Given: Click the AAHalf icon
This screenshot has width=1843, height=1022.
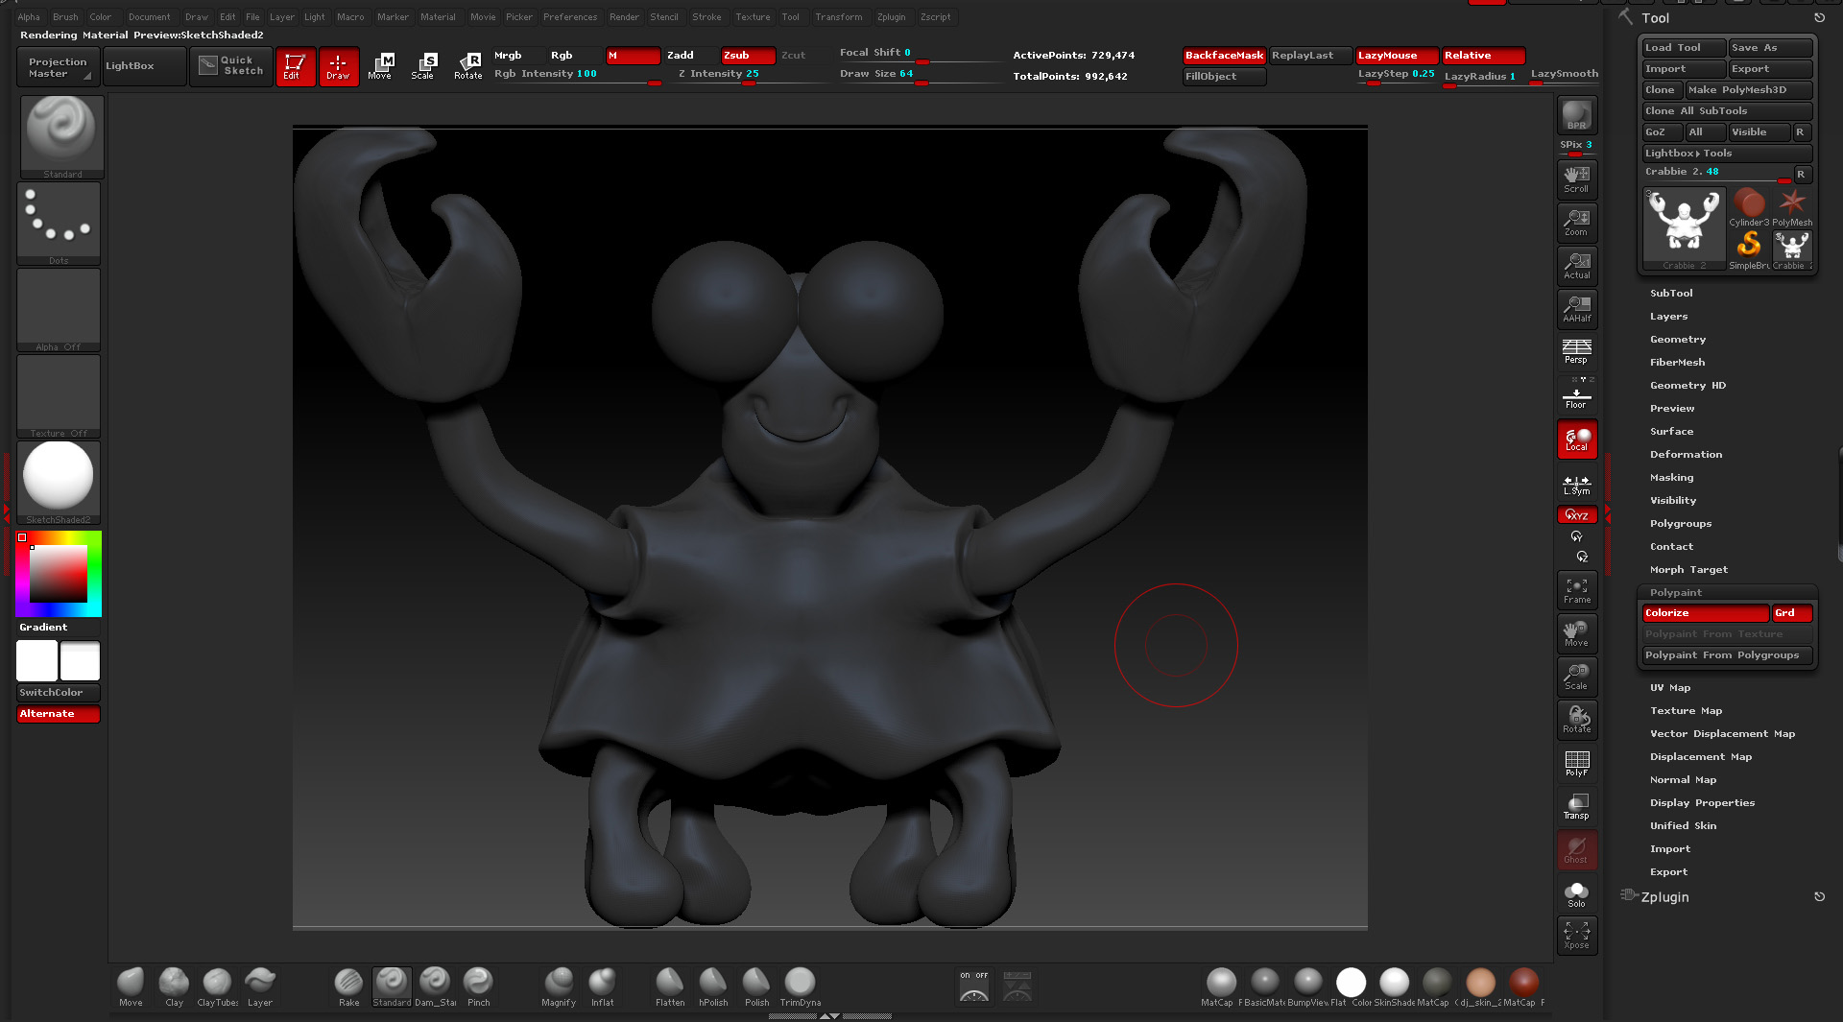Looking at the screenshot, I should 1577,308.
